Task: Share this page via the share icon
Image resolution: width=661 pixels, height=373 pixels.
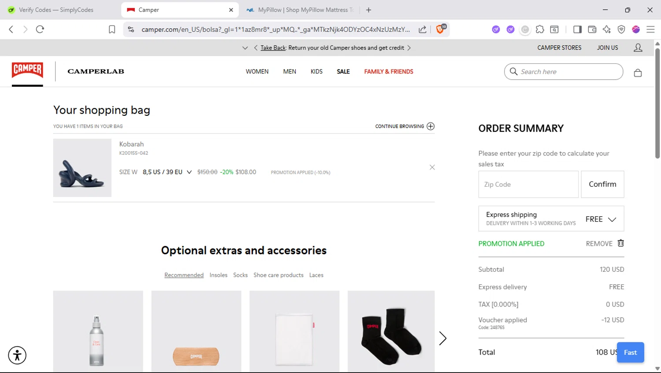Action: [422, 30]
